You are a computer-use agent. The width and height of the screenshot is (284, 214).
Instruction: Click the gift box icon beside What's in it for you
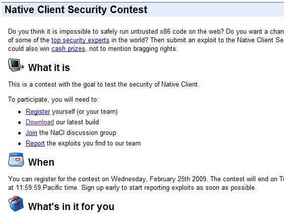tap(16, 204)
